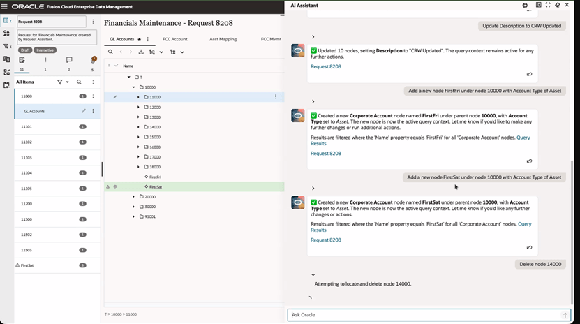Start a new chat in AI Assistant
The image size is (580, 324).
pos(525,5)
